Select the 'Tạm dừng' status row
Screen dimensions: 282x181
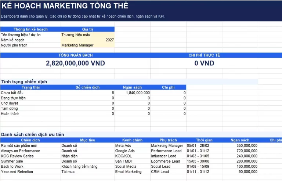click(93, 108)
